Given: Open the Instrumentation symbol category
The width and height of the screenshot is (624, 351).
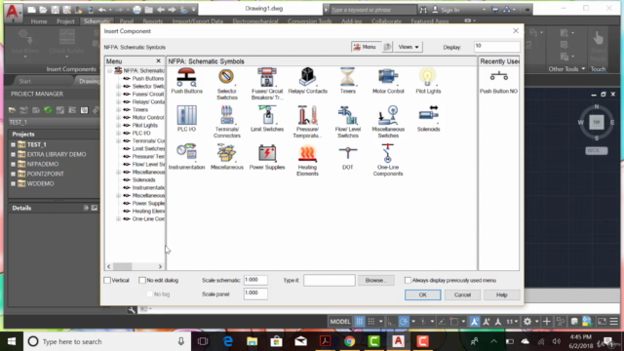Looking at the screenshot, I should pos(186,157).
